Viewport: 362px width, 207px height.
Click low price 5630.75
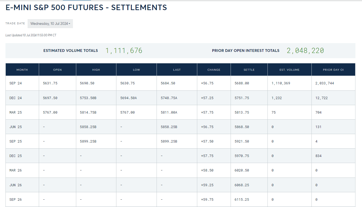128,83
